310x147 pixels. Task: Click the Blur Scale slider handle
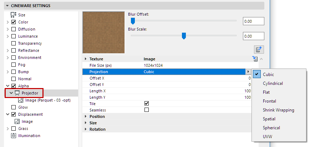[x=184, y=36]
